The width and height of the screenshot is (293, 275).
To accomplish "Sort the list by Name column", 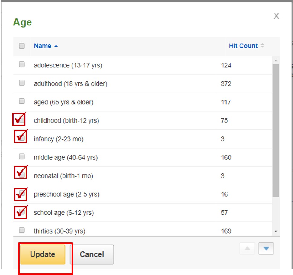I will pyautogui.click(x=43, y=46).
